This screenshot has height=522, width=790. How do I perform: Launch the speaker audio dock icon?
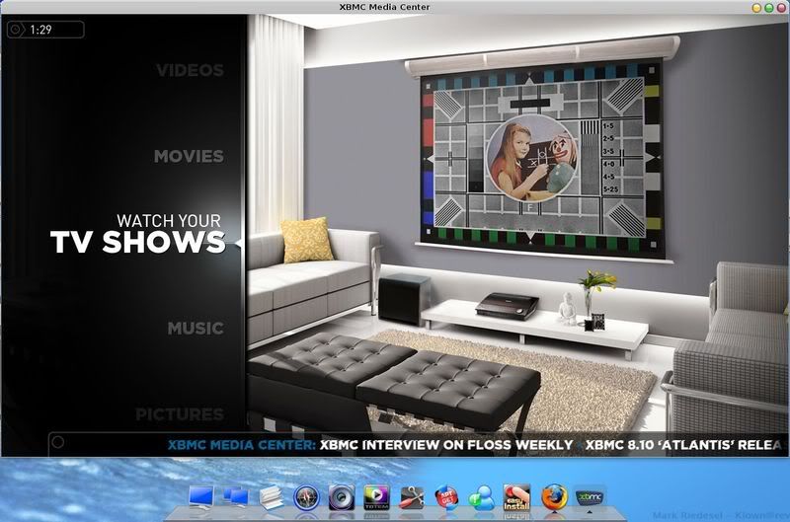[341, 498]
